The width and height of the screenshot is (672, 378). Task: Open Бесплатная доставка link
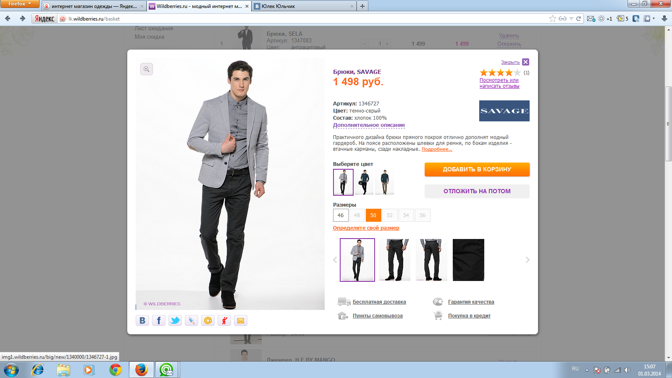pyautogui.click(x=379, y=302)
